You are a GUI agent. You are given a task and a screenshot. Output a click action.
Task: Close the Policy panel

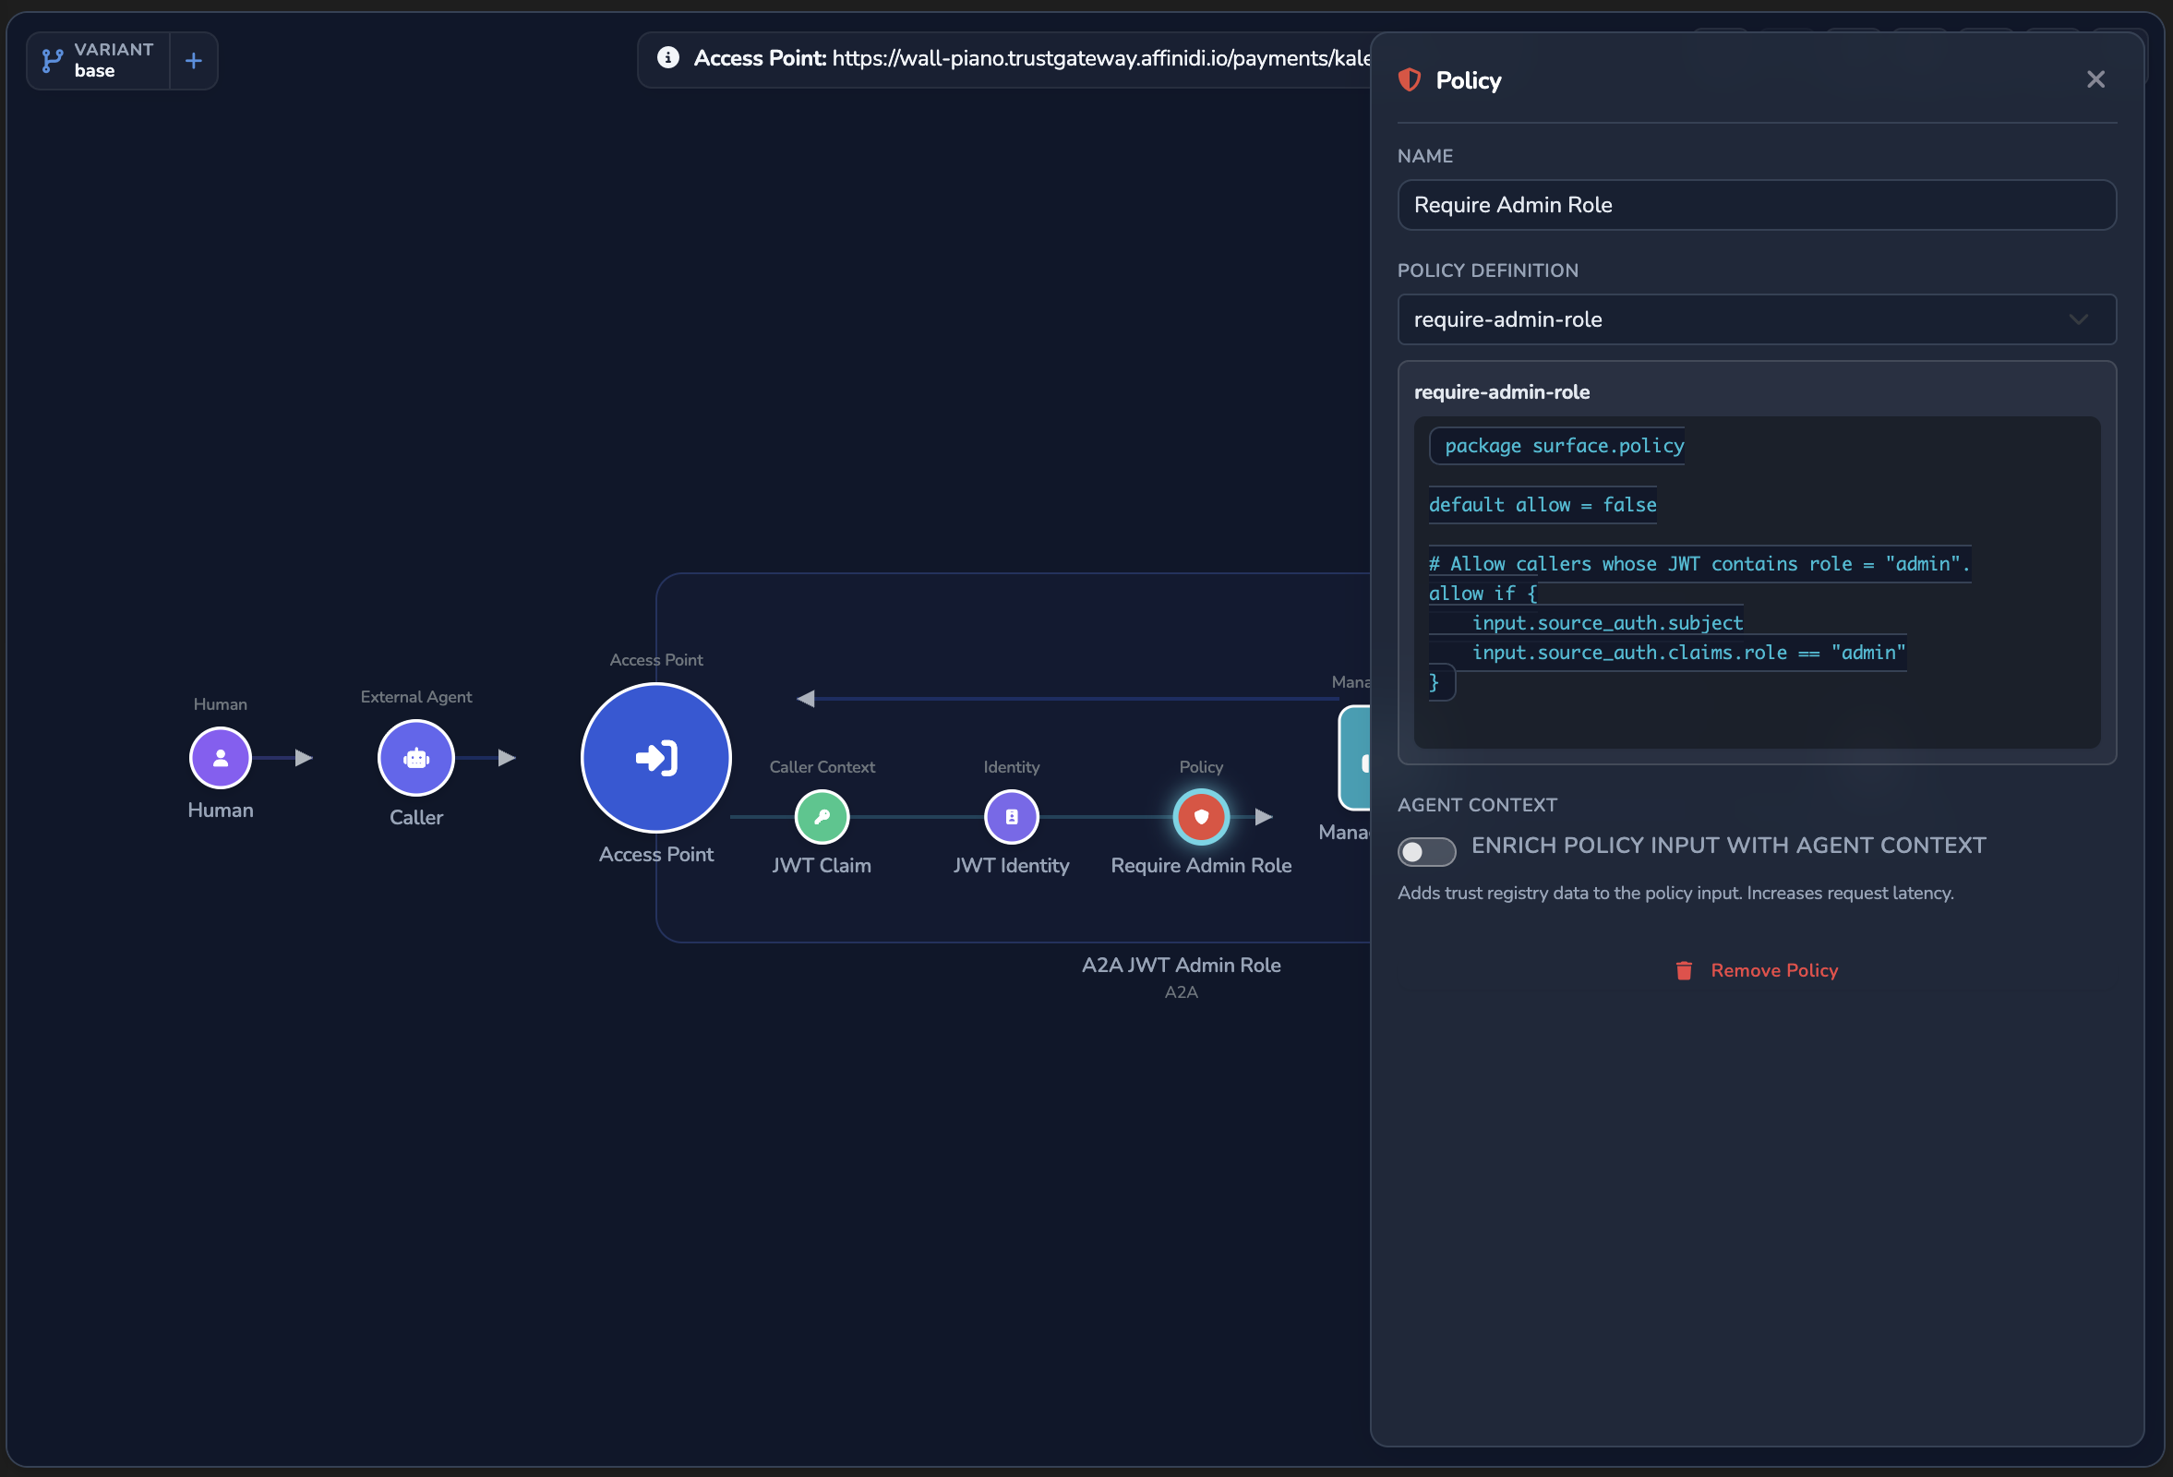click(2095, 79)
